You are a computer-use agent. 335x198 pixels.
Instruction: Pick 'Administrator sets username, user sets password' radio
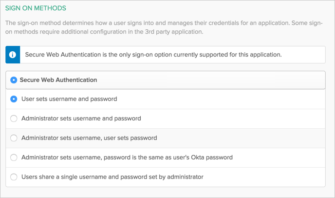pyautogui.click(x=14, y=138)
